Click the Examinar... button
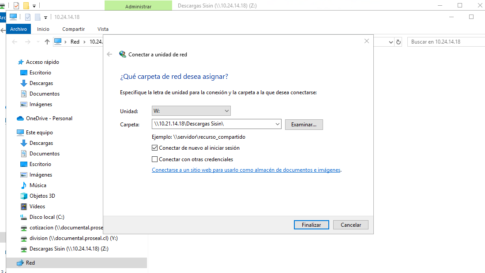485x273 pixels. 304,125
